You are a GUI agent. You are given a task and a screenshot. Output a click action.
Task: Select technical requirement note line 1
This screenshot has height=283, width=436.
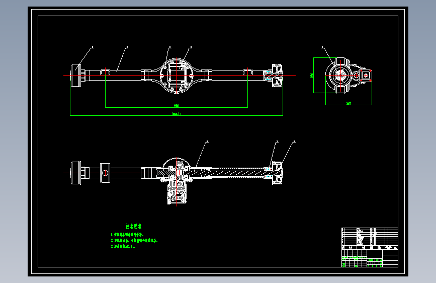(x=127, y=235)
